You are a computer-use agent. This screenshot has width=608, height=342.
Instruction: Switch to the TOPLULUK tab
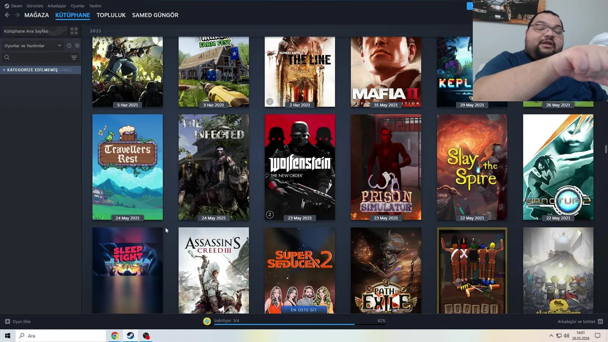[x=111, y=15]
